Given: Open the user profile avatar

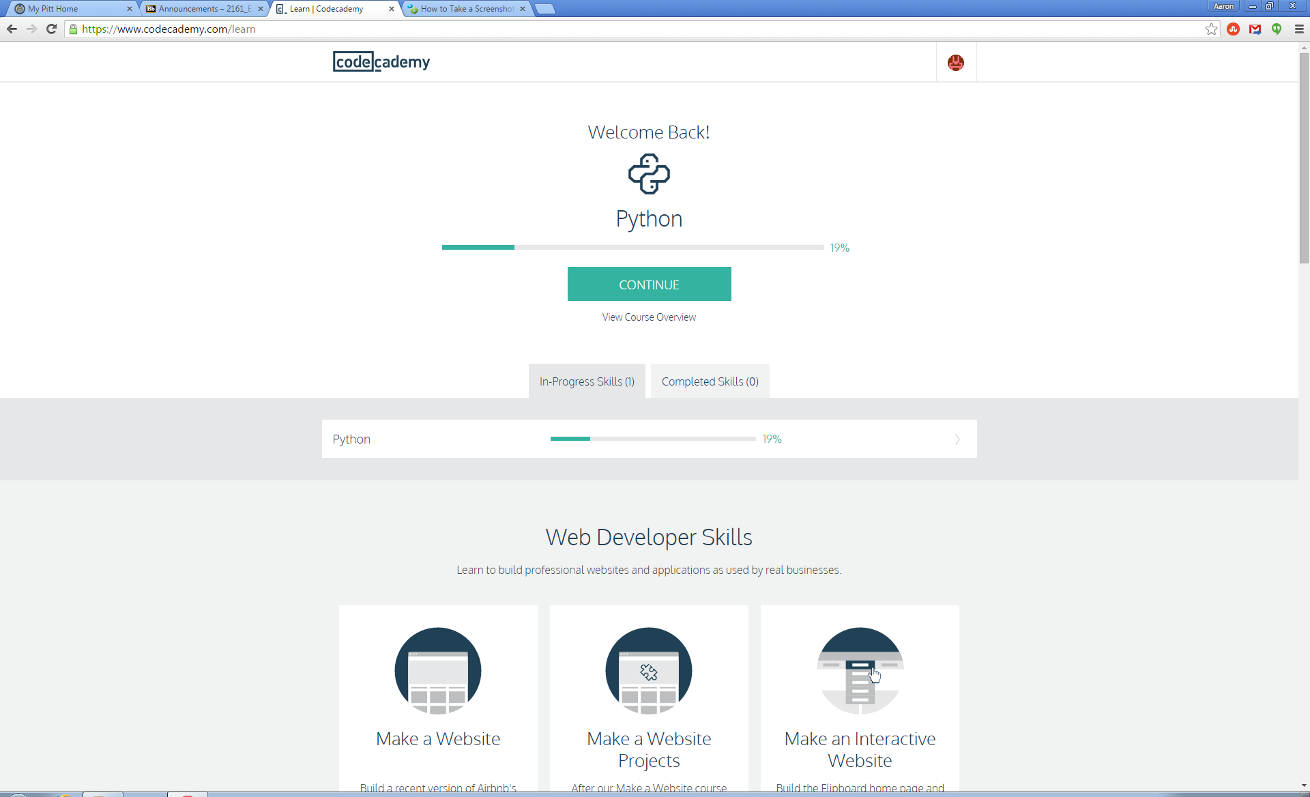Looking at the screenshot, I should click(955, 63).
